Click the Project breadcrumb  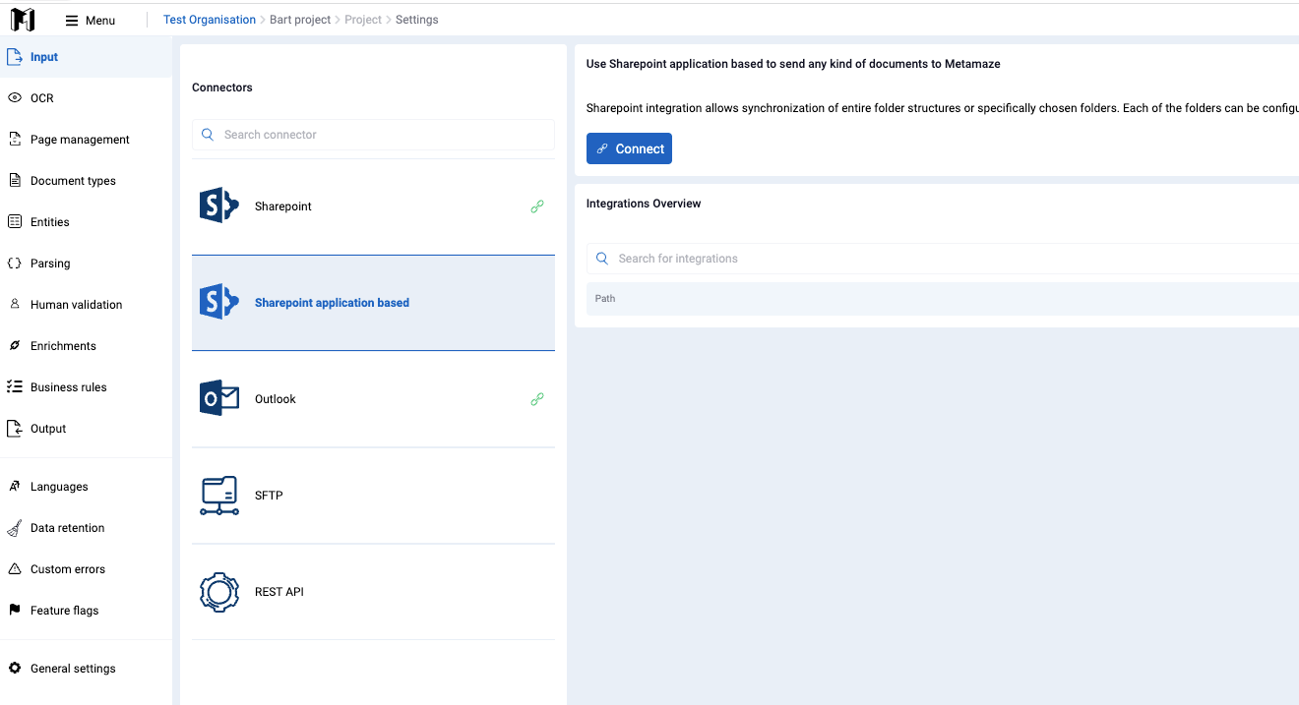(363, 20)
